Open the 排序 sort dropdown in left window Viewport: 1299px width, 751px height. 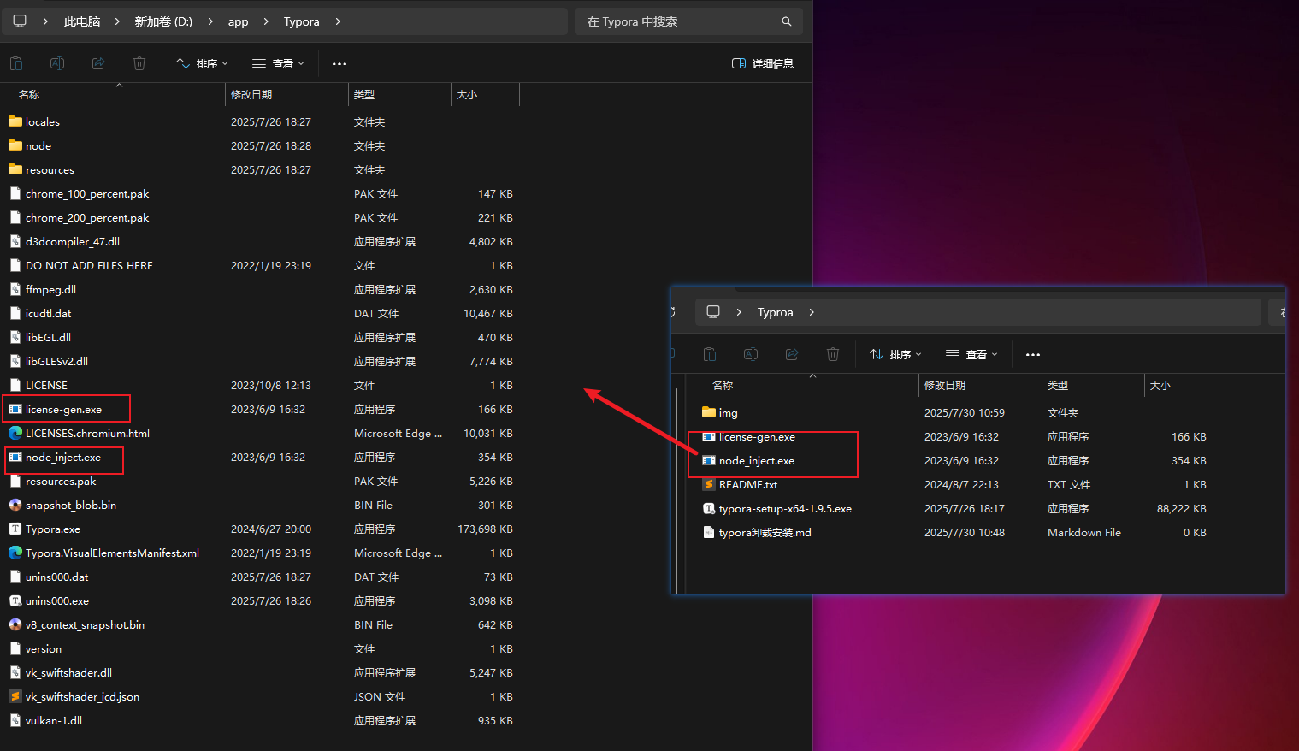tap(202, 63)
